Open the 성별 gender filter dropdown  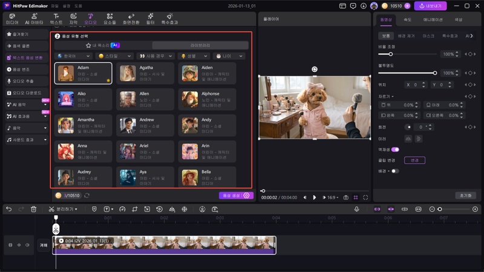[194, 56]
